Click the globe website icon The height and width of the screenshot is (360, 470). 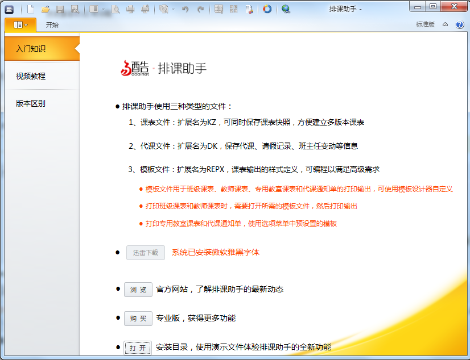click(x=286, y=9)
